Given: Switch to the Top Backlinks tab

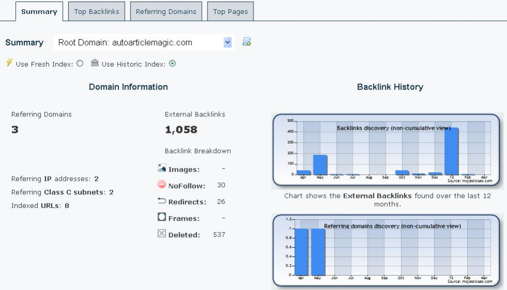Looking at the screenshot, I should (97, 11).
